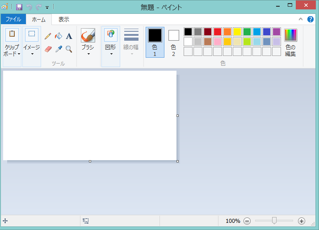Pick the light yellow cream swatch
The image size is (319, 230).
[x=237, y=42]
